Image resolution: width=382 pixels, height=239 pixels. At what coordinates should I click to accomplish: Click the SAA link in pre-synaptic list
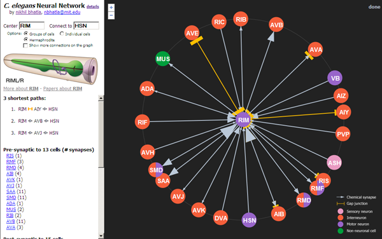coord(11,191)
